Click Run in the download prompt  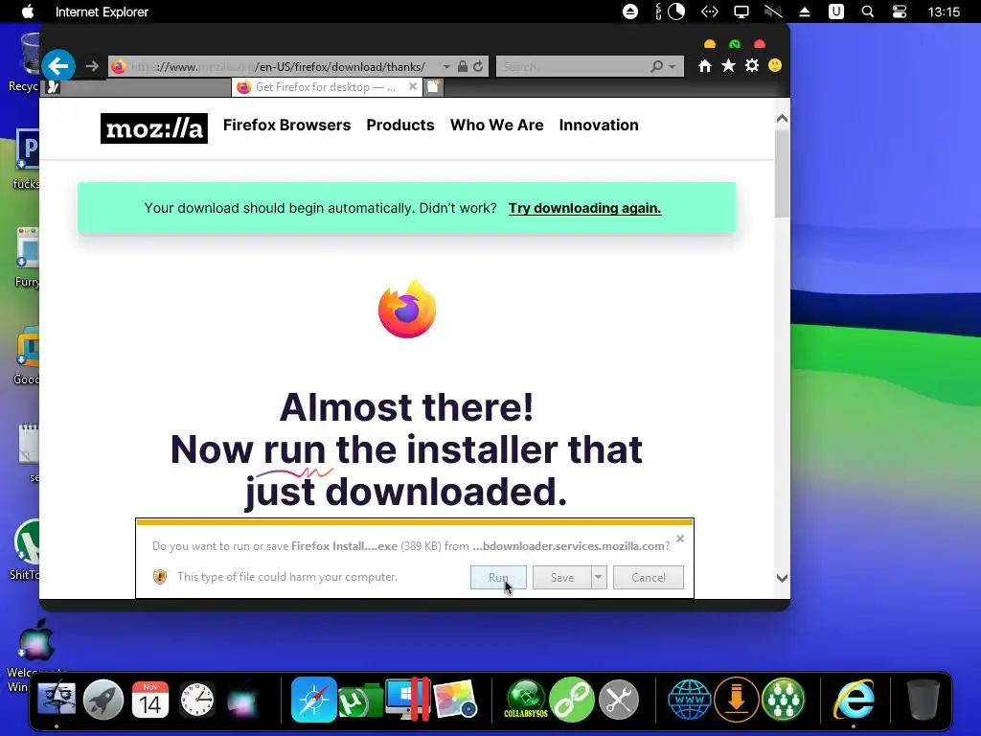[498, 577]
